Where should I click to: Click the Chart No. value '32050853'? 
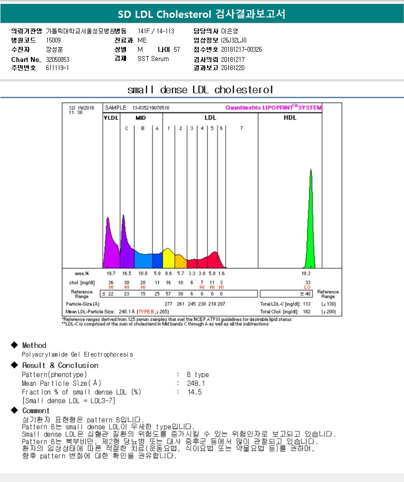58,59
